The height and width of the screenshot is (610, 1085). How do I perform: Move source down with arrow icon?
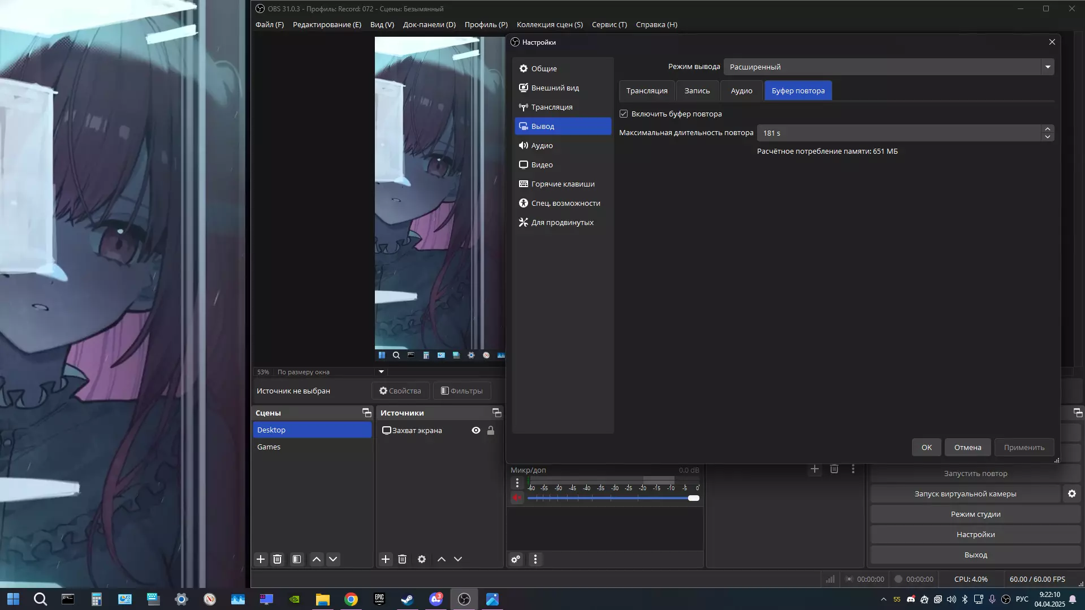click(x=458, y=559)
